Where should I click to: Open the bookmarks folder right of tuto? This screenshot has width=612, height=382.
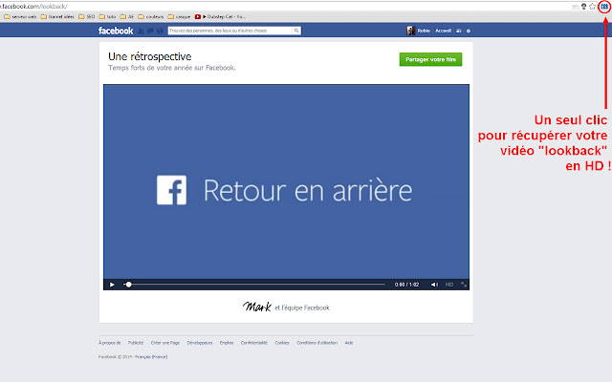click(127, 17)
